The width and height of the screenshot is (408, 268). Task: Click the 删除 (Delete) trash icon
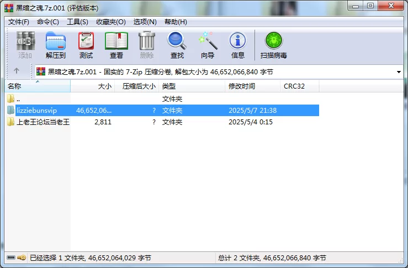pos(147,45)
